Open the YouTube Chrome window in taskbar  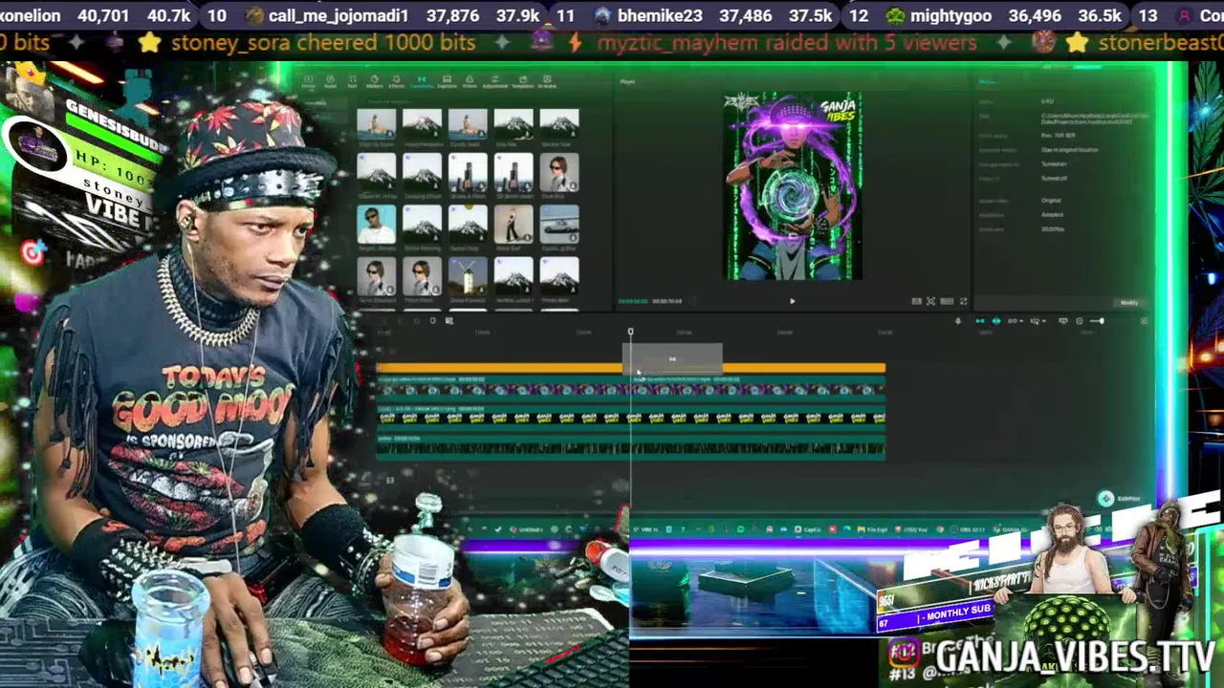[x=910, y=529]
